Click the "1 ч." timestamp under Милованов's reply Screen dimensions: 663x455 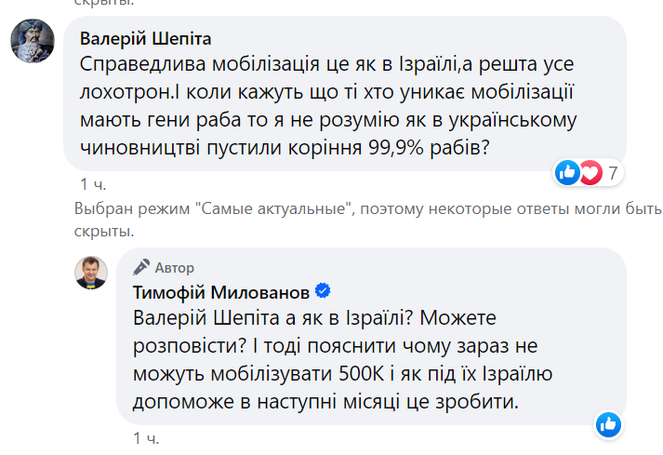tap(147, 436)
